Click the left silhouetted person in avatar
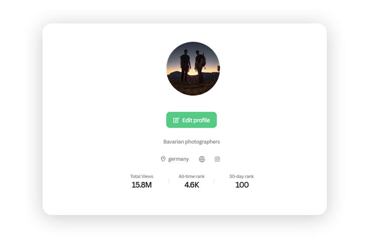The width and height of the screenshot is (369, 246). coord(185,66)
